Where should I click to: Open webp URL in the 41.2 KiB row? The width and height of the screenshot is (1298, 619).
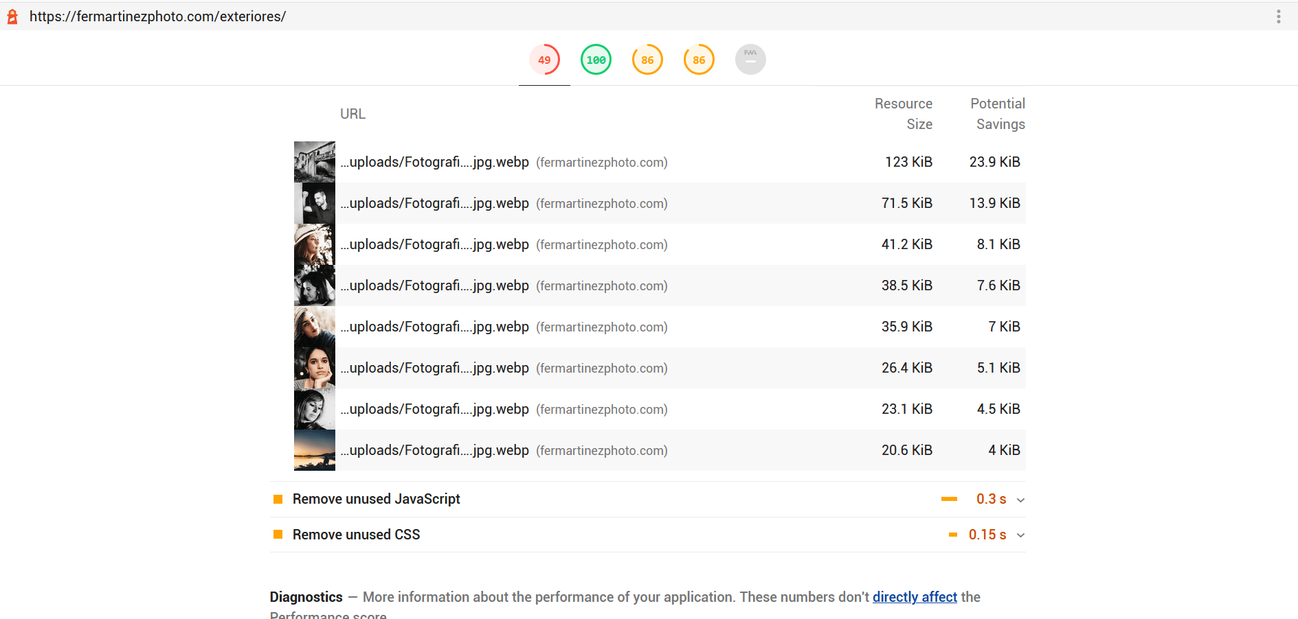(x=434, y=244)
